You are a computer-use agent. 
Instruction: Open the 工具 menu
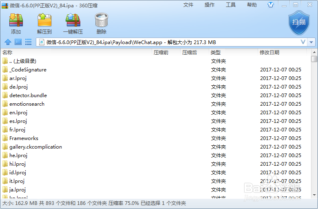click(231, 5)
